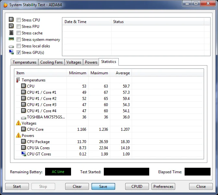218x195 pixels.
Task: Click the warning bolt icon of Voltages group
Action: click(x=18, y=123)
